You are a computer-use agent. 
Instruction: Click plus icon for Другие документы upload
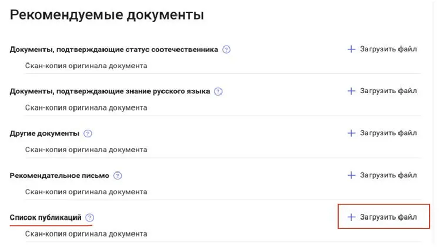351,133
